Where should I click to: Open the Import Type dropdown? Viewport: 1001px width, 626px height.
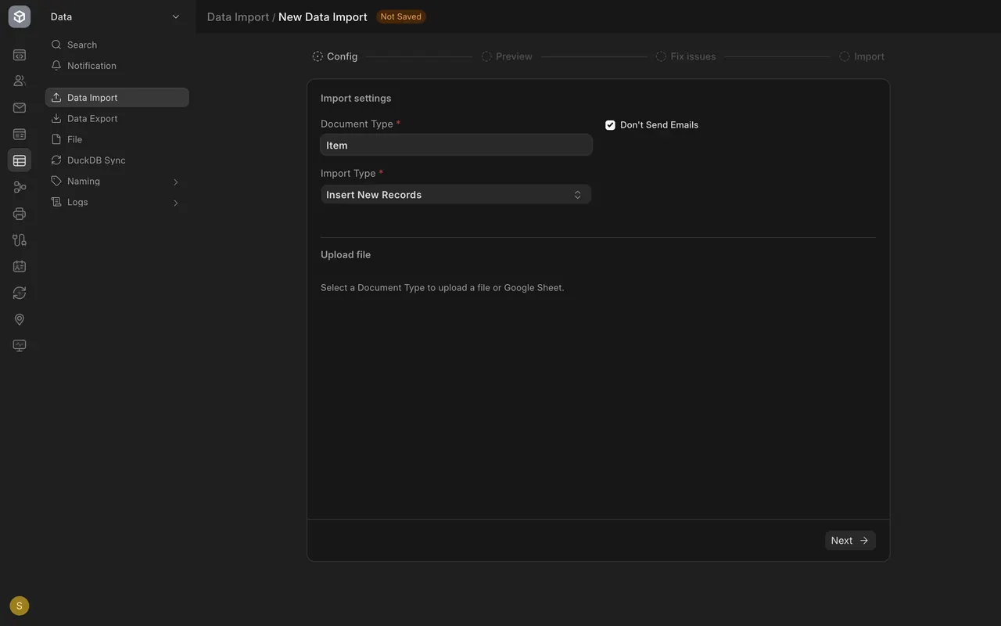pos(456,194)
